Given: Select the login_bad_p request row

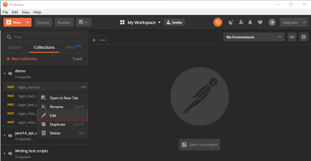Looking at the screenshot, I should click(x=20, y=105).
